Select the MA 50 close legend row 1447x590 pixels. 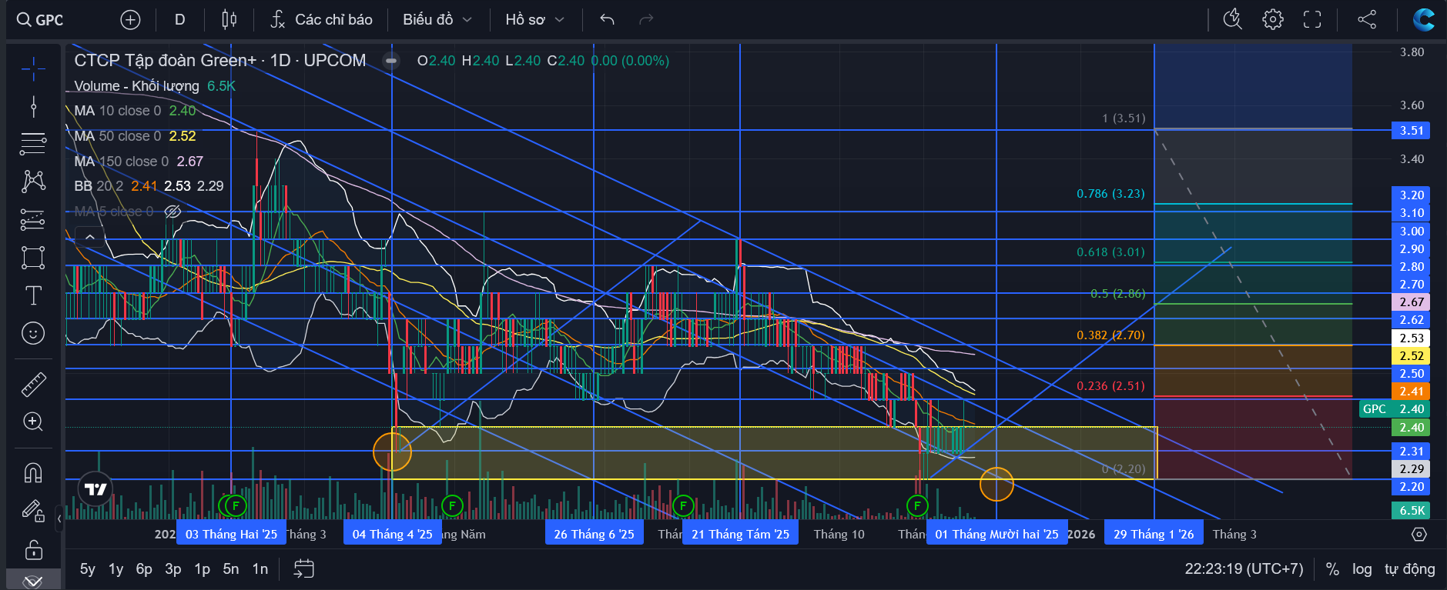click(135, 136)
